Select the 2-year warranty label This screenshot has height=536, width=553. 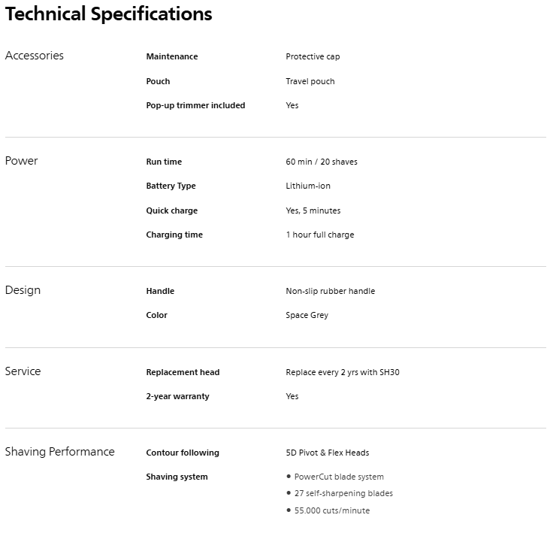coord(177,396)
